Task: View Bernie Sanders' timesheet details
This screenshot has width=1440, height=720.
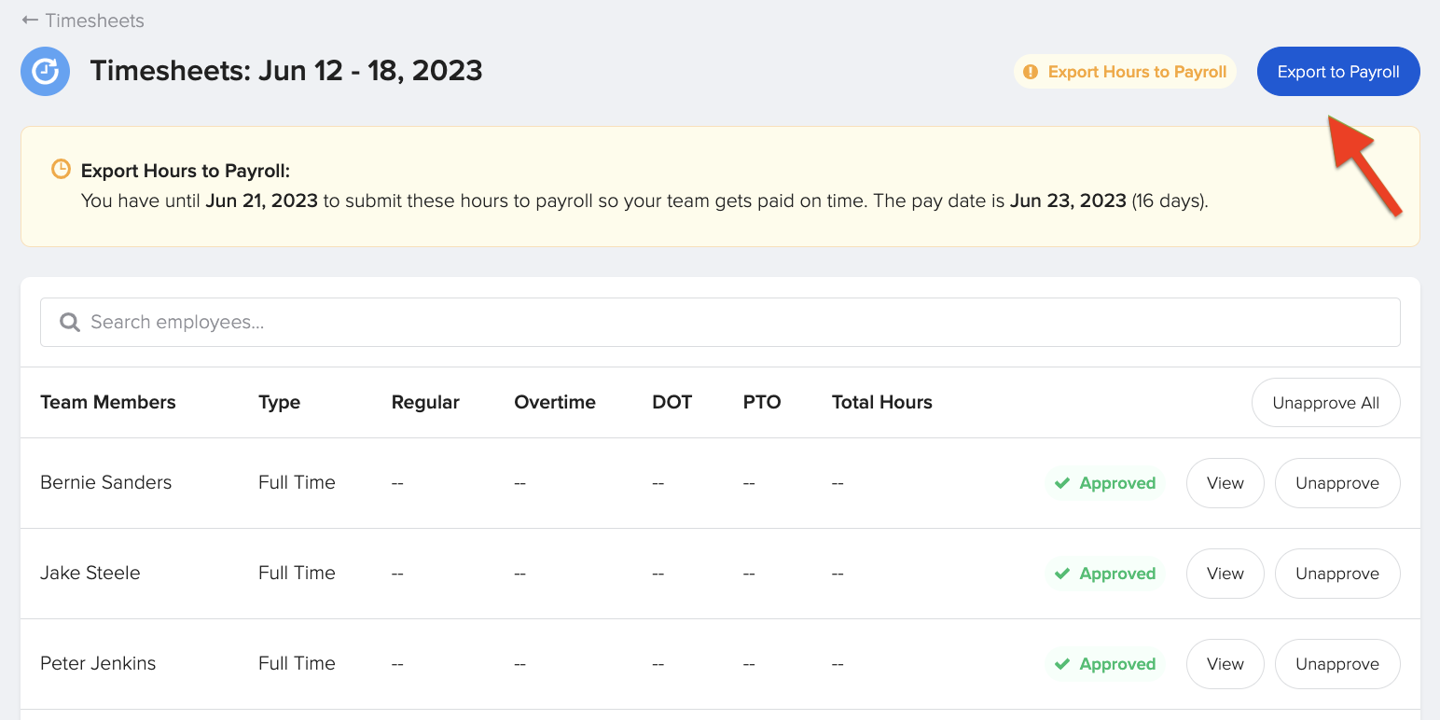Action: pos(1225,483)
